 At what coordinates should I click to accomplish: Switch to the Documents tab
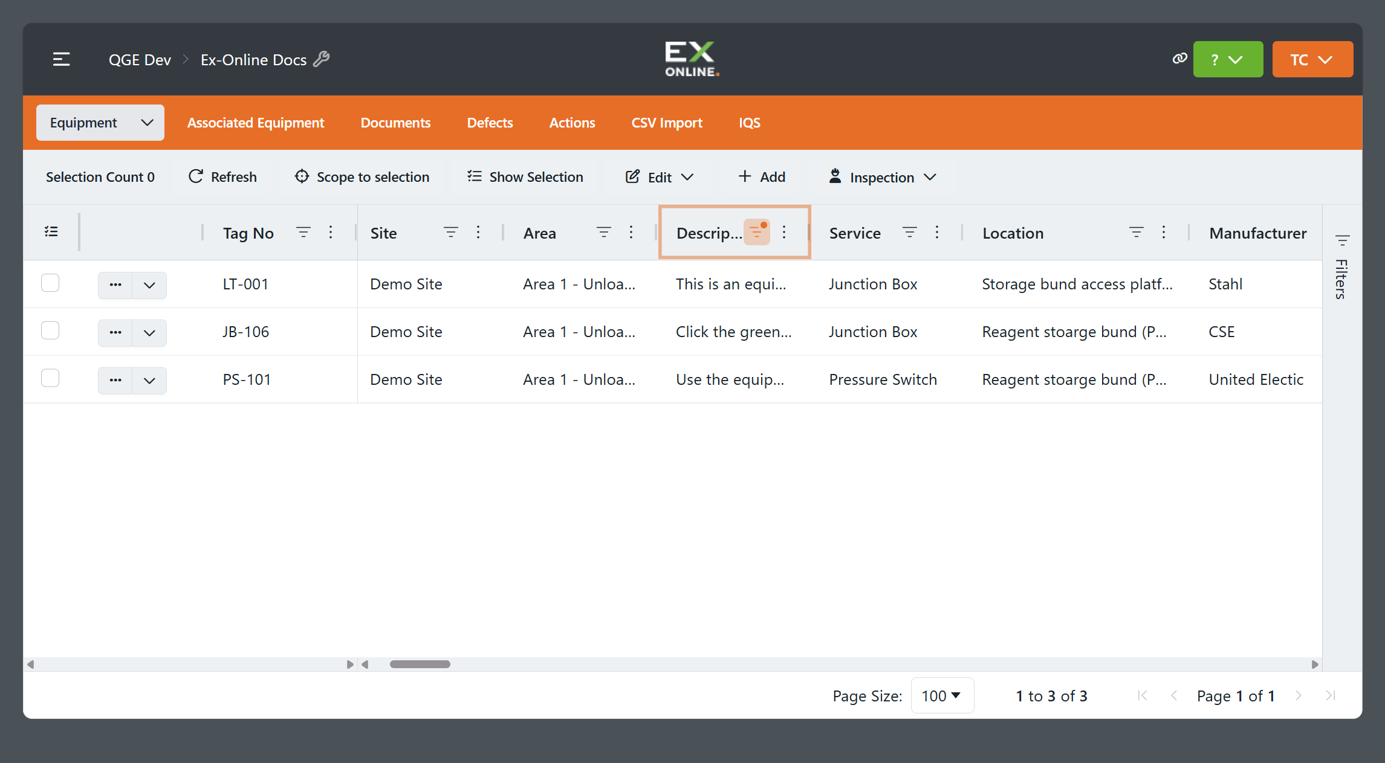tap(395, 123)
